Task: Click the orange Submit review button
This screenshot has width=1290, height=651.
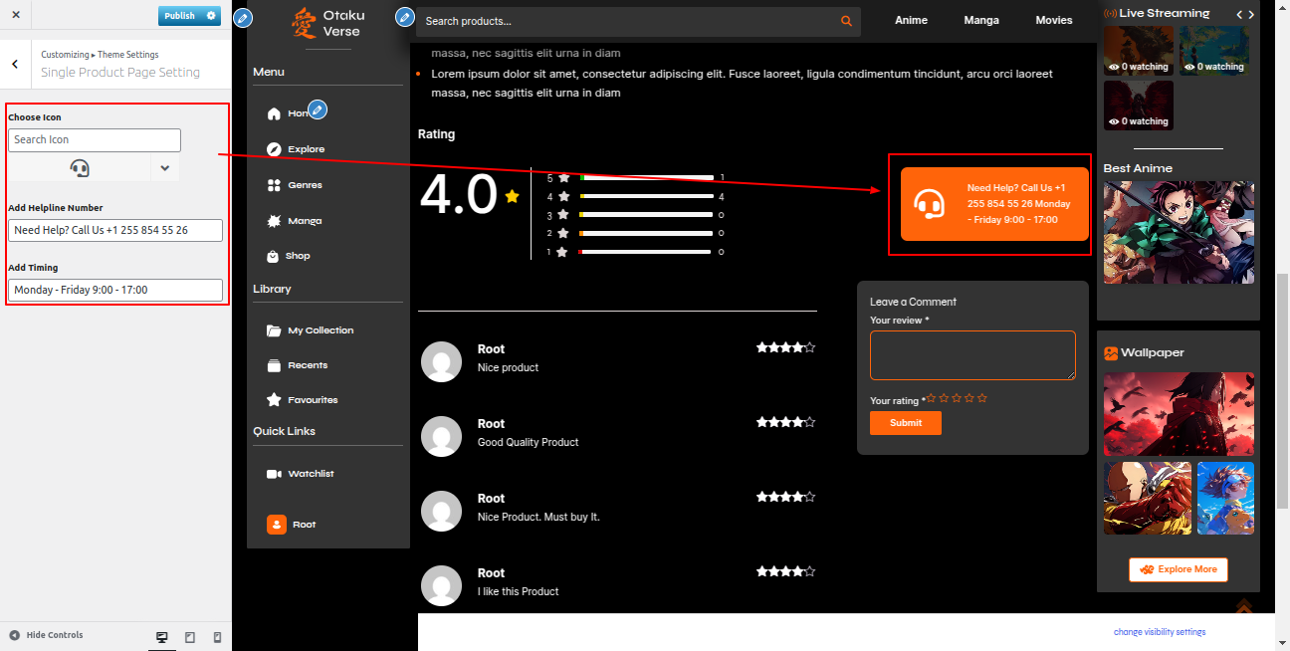Action: pos(905,423)
